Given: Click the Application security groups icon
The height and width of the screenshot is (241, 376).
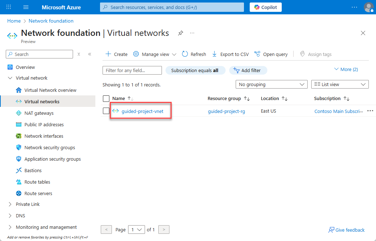Looking at the screenshot, I should tap(18, 159).
